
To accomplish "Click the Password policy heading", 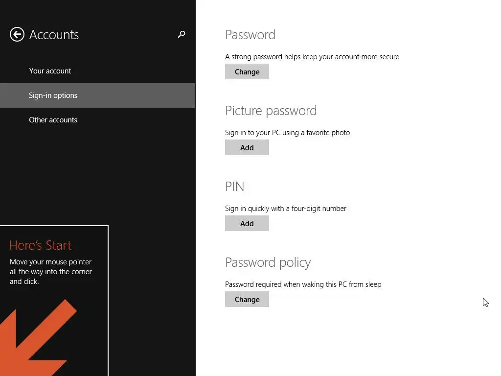I will point(268,262).
